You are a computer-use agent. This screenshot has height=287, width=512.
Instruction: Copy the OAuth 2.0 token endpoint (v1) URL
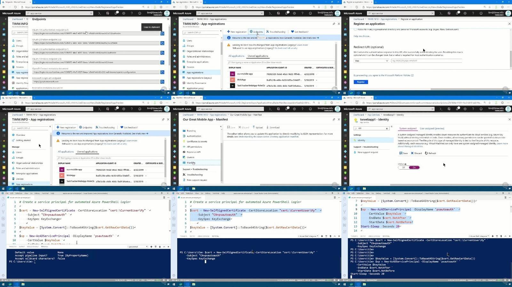[x=162, y=62]
